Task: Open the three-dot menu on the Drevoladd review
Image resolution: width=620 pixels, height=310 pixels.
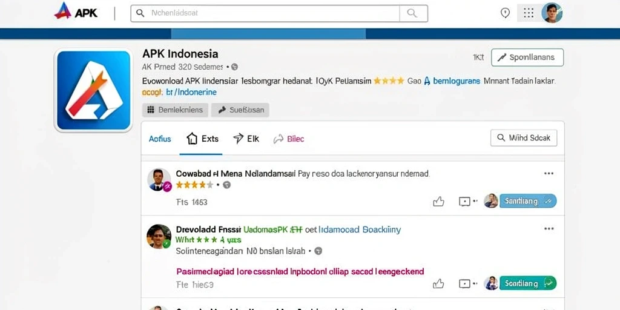Action: tap(549, 229)
